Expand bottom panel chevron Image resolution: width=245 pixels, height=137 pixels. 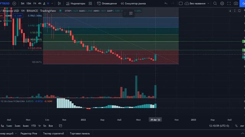[242, 134]
